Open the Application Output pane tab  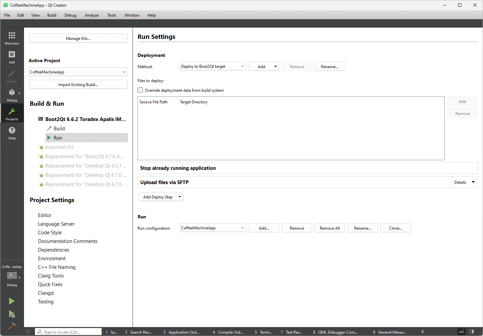[x=182, y=332]
